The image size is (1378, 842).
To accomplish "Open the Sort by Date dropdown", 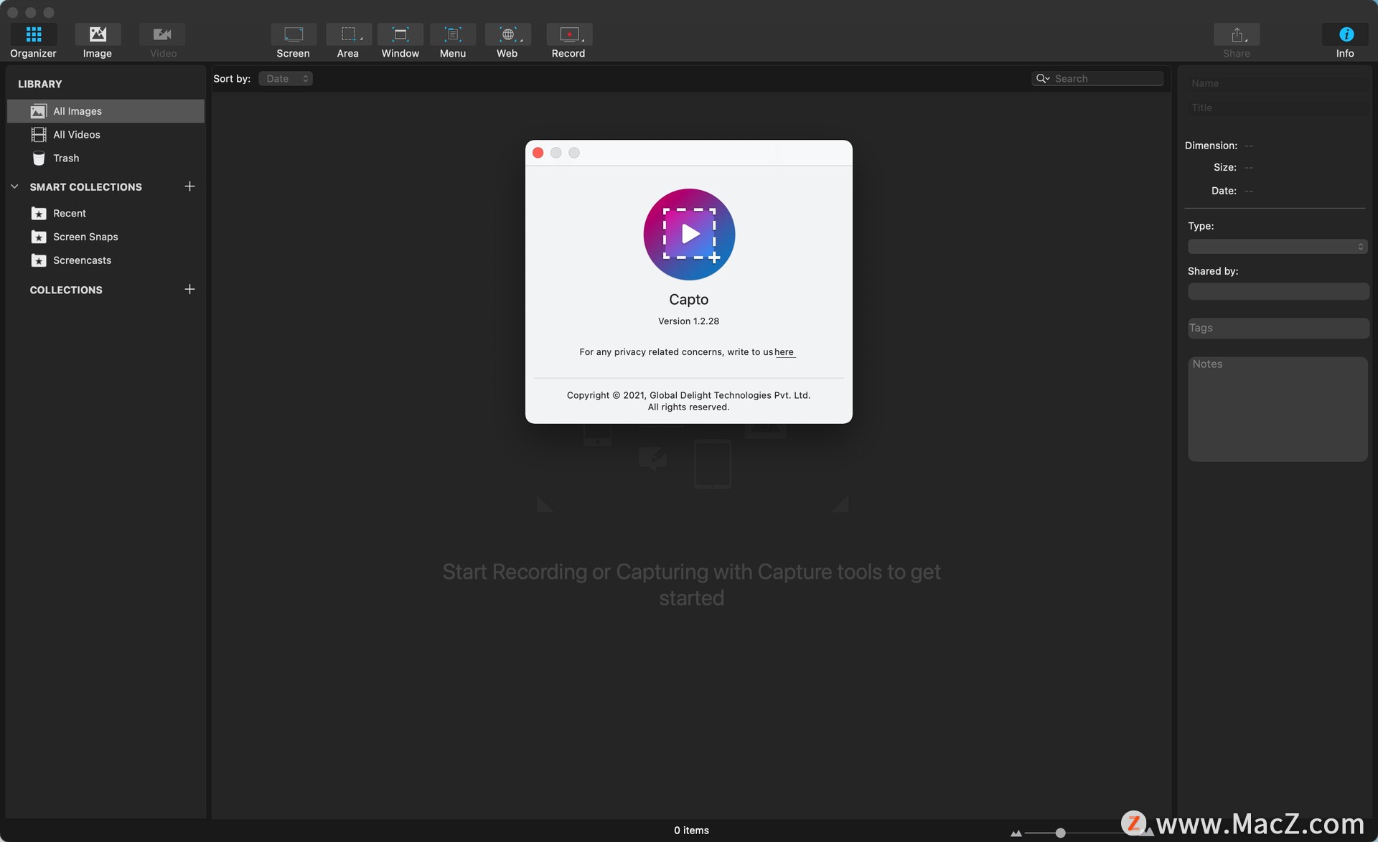I will (x=286, y=77).
